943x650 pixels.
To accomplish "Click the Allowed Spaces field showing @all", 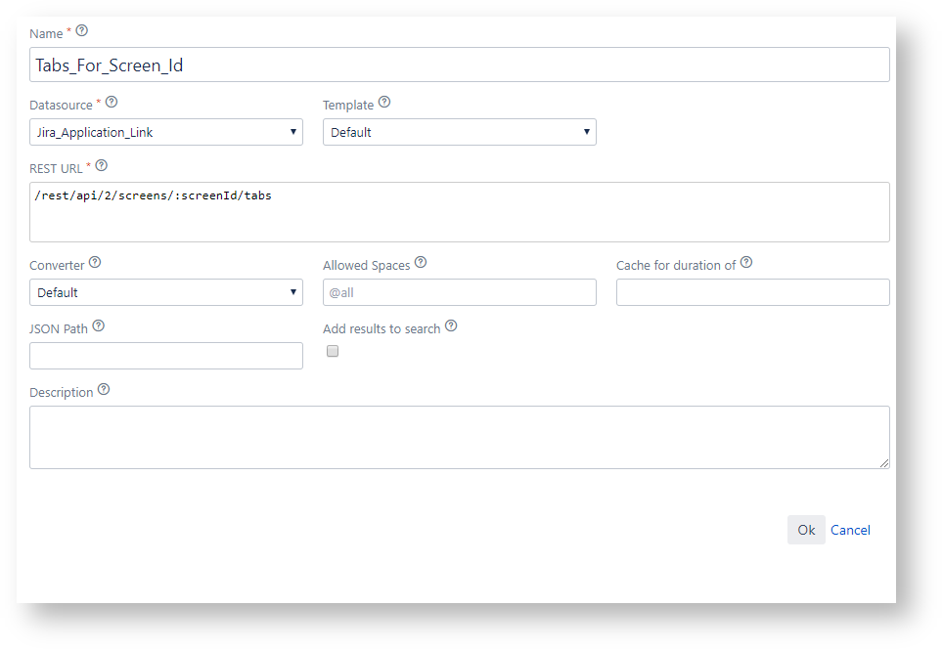I will coord(460,291).
